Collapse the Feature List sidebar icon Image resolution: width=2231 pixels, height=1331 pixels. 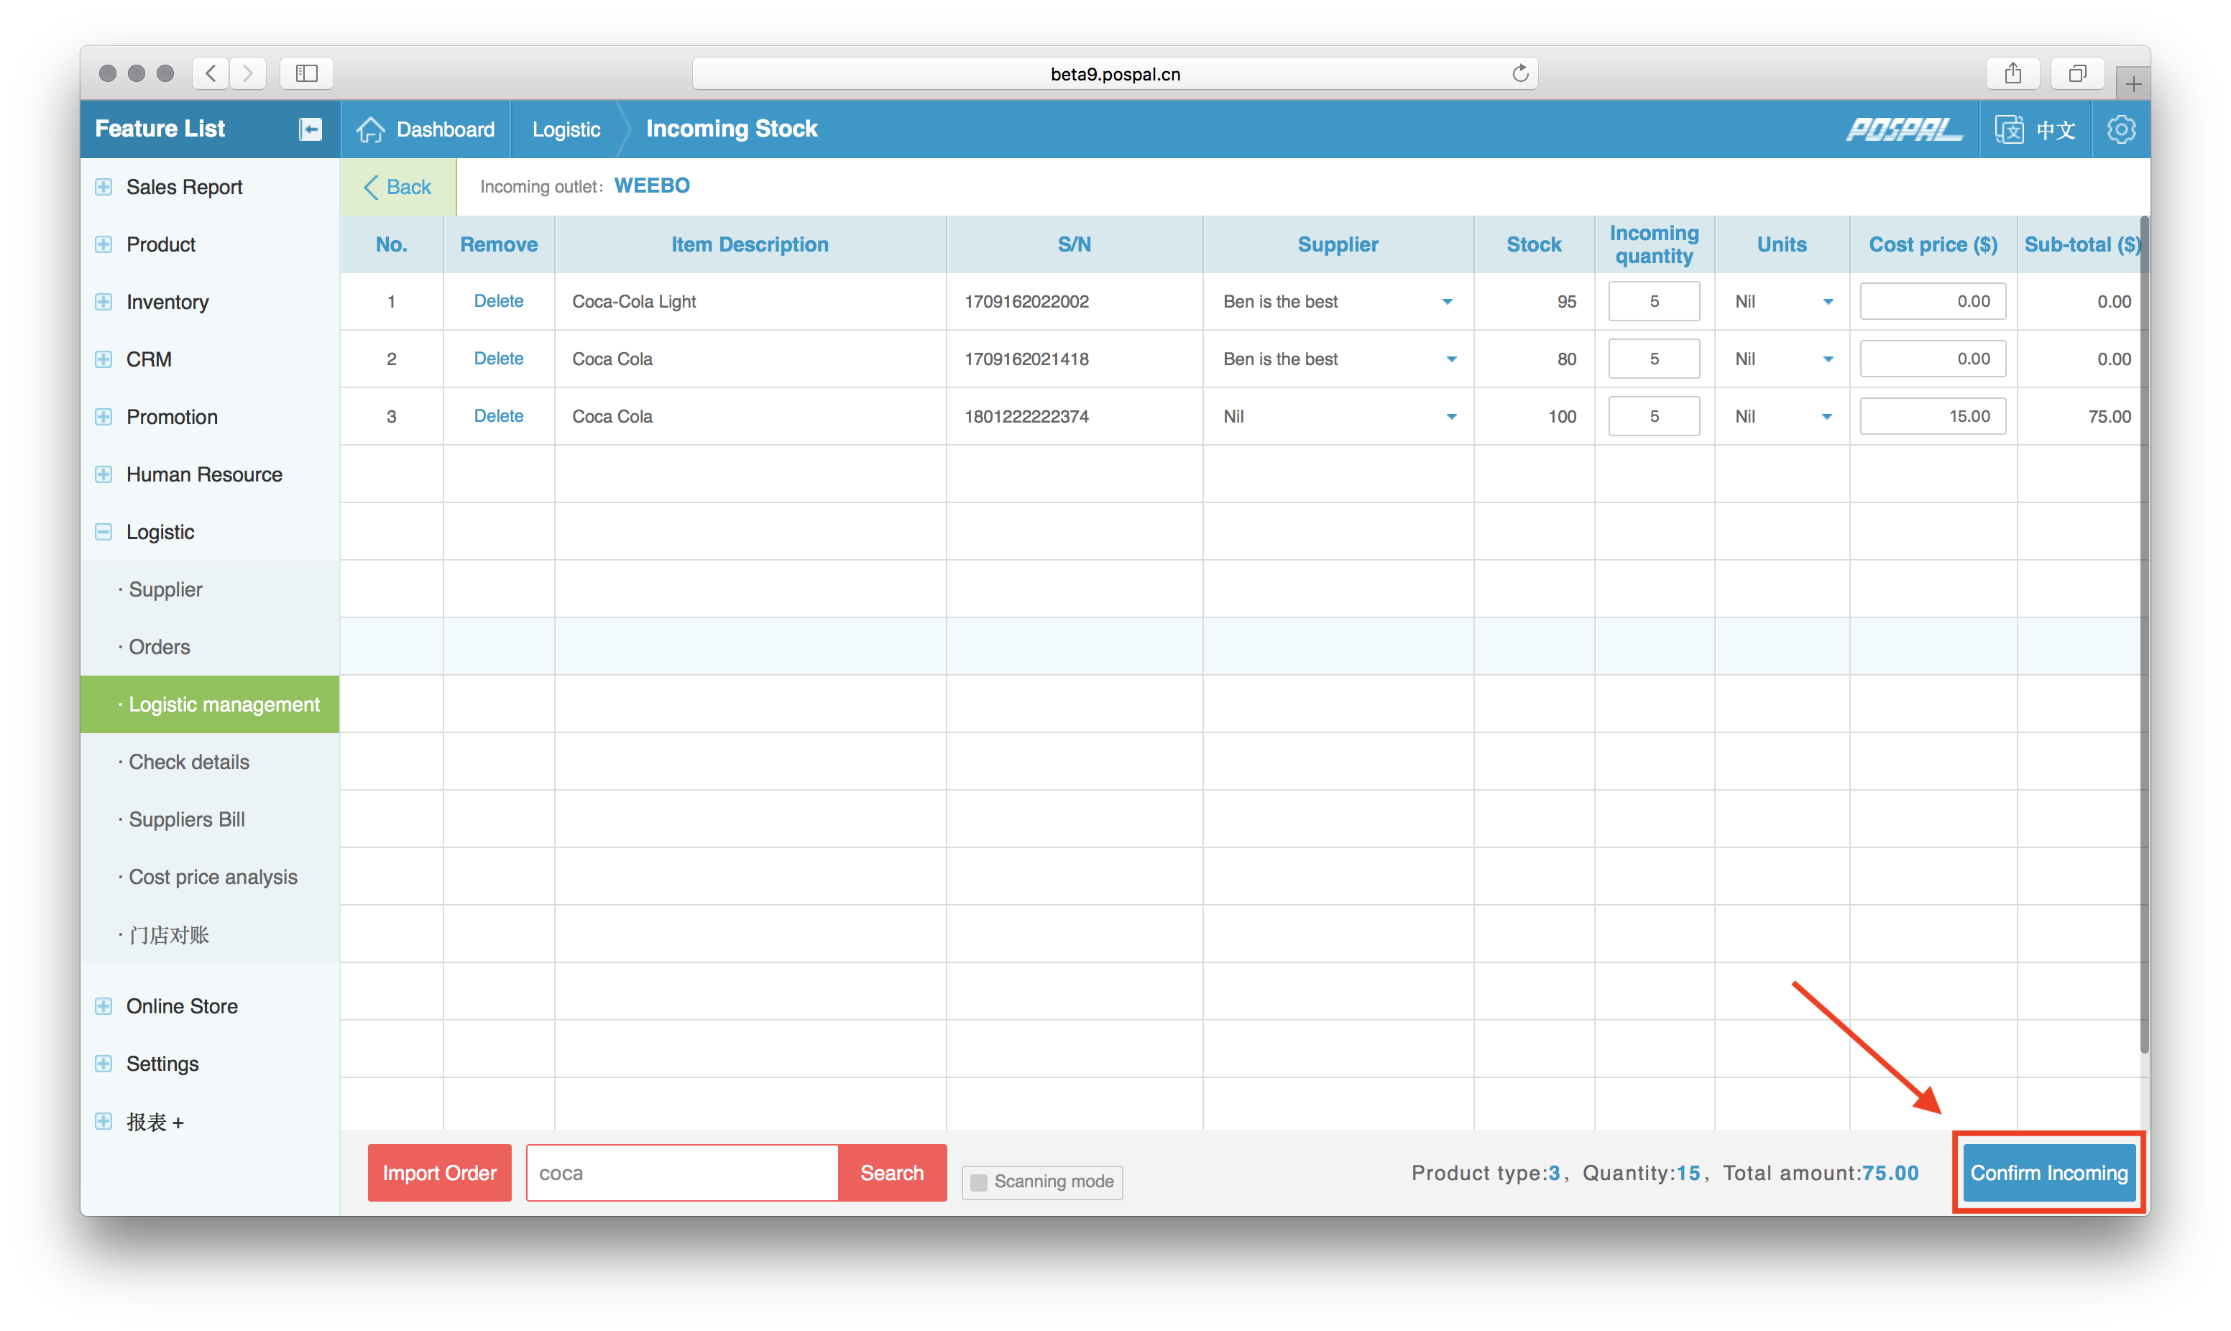(x=310, y=129)
